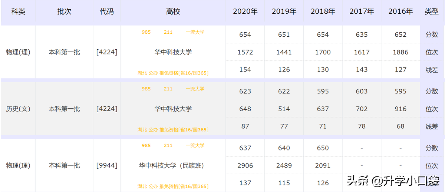Select line difference value 77
The width and height of the screenshot is (445, 192).
click(284, 126)
